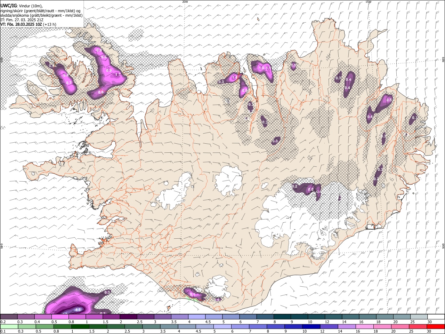Click the '0.8' label under the lower scale

[56, 331]
